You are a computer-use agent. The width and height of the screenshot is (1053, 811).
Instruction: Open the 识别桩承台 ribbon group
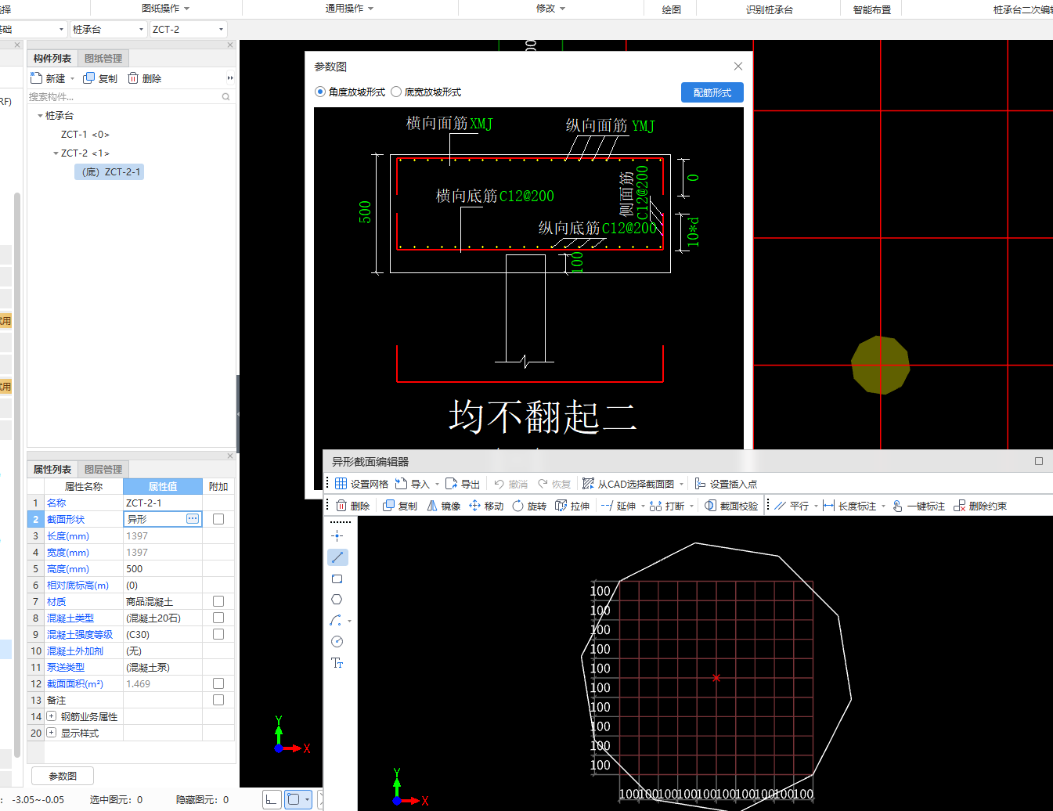tap(769, 9)
